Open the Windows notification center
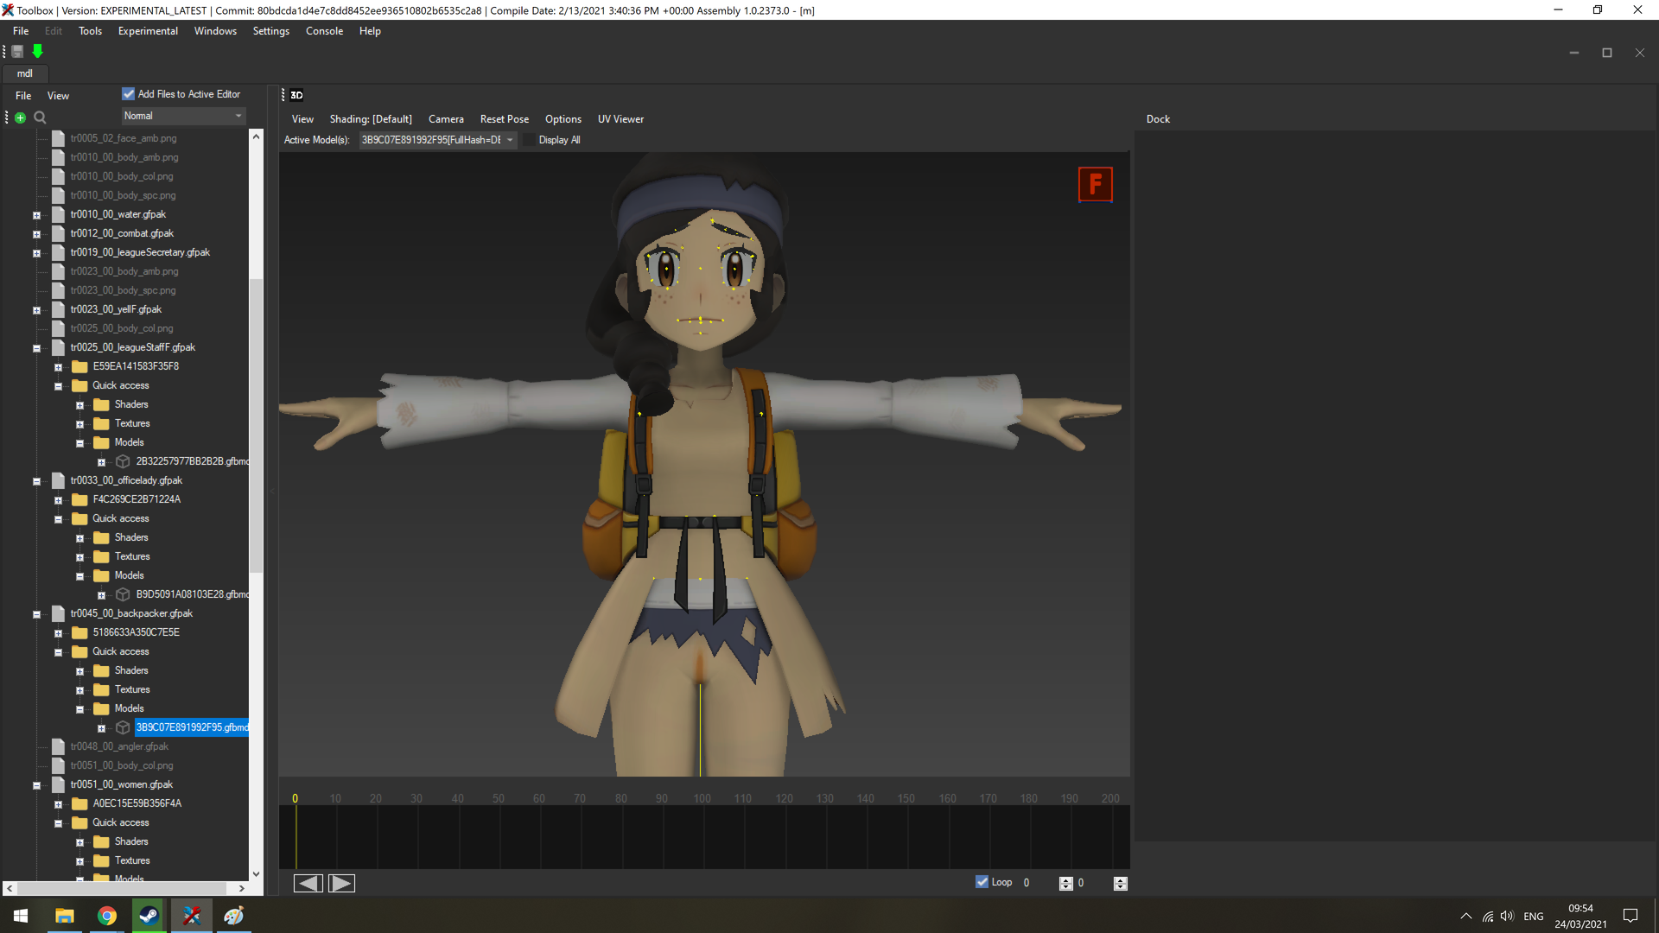 [x=1630, y=916]
